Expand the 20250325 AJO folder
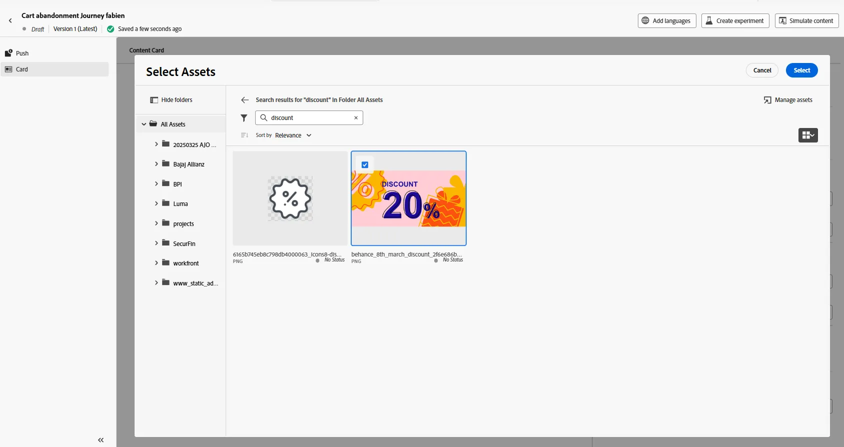Screen dimensions: 844x447 coord(156,144)
